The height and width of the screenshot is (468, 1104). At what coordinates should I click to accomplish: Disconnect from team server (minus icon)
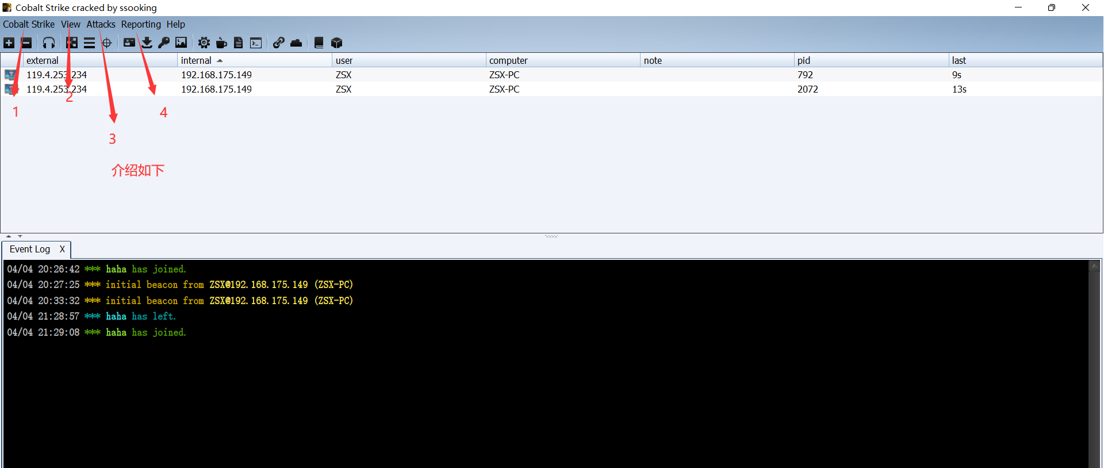tap(26, 43)
